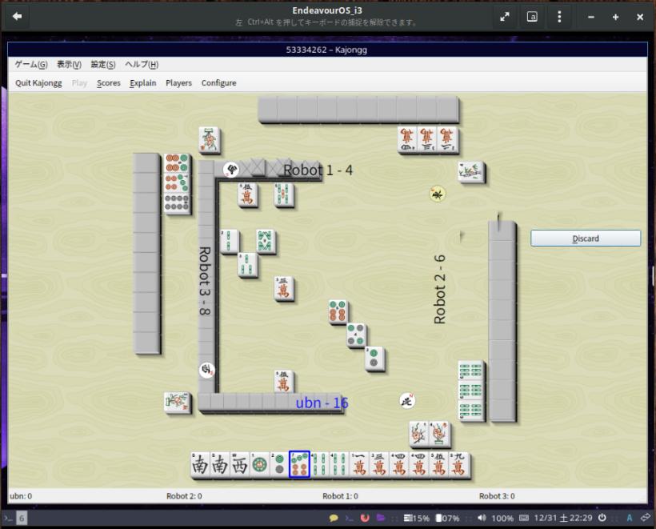Open the VM three-dots menu
656x529 pixels.
pos(559,17)
